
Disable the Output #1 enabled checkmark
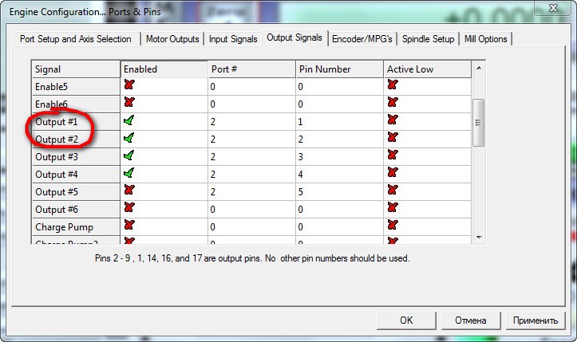click(x=128, y=120)
